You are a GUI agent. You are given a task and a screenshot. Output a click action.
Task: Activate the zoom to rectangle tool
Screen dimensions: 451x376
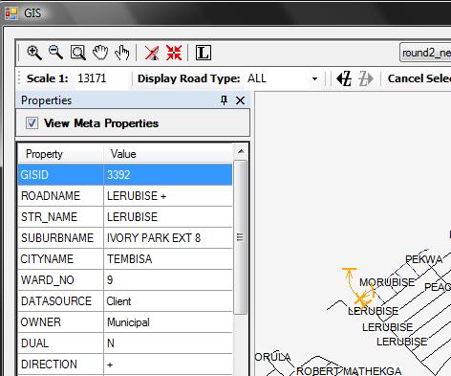pyautogui.click(x=78, y=53)
